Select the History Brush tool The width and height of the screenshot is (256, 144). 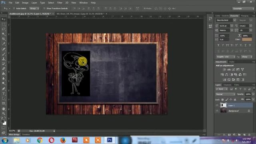[4, 64]
